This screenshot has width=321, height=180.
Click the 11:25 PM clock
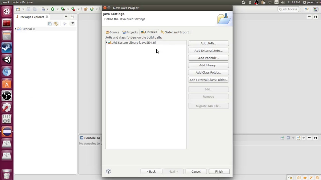pyautogui.click(x=294, y=2)
